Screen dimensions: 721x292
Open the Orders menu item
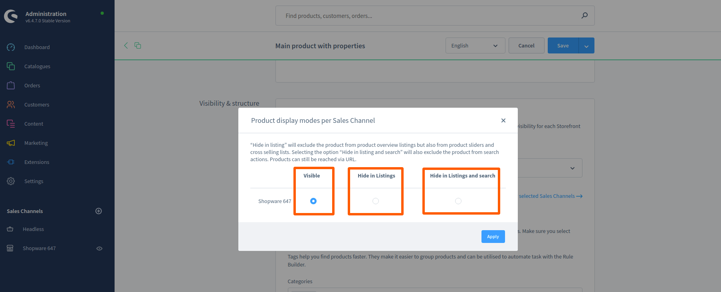click(32, 85)
